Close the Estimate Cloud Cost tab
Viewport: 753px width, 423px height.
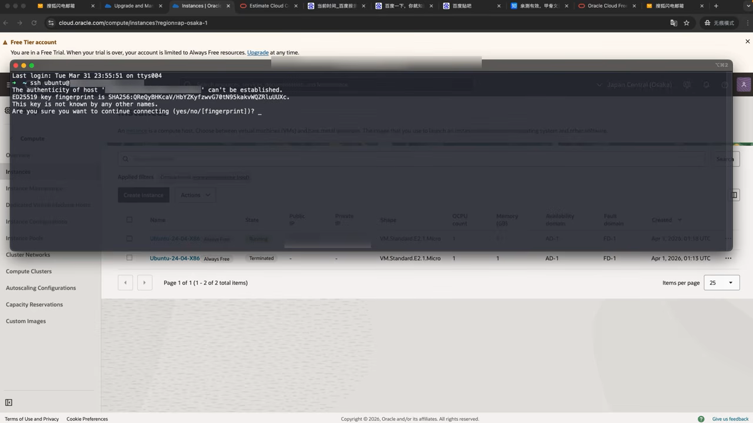click(296, 6)
